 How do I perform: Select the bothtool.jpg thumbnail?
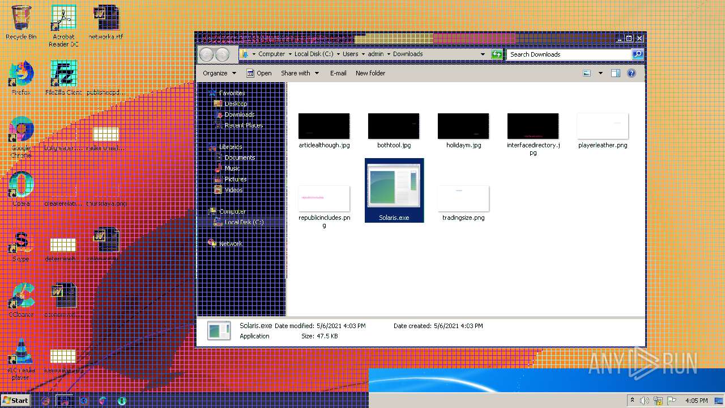point(394,126)
